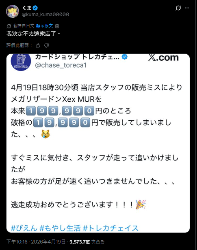Open くま profile avatar
Screen dimensions: 197x250
click(x=13, y=11)
